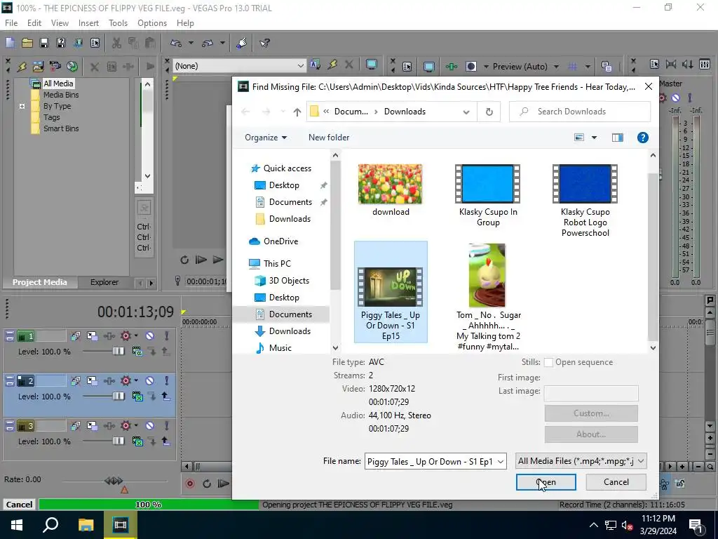This screenshot has height=539, width=718.
Task: Open the Organize dropdown menu
Action: tap(266, 138)
